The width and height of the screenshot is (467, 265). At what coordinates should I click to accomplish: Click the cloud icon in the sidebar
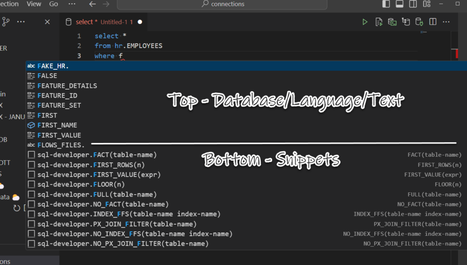(x=16, y=197)
